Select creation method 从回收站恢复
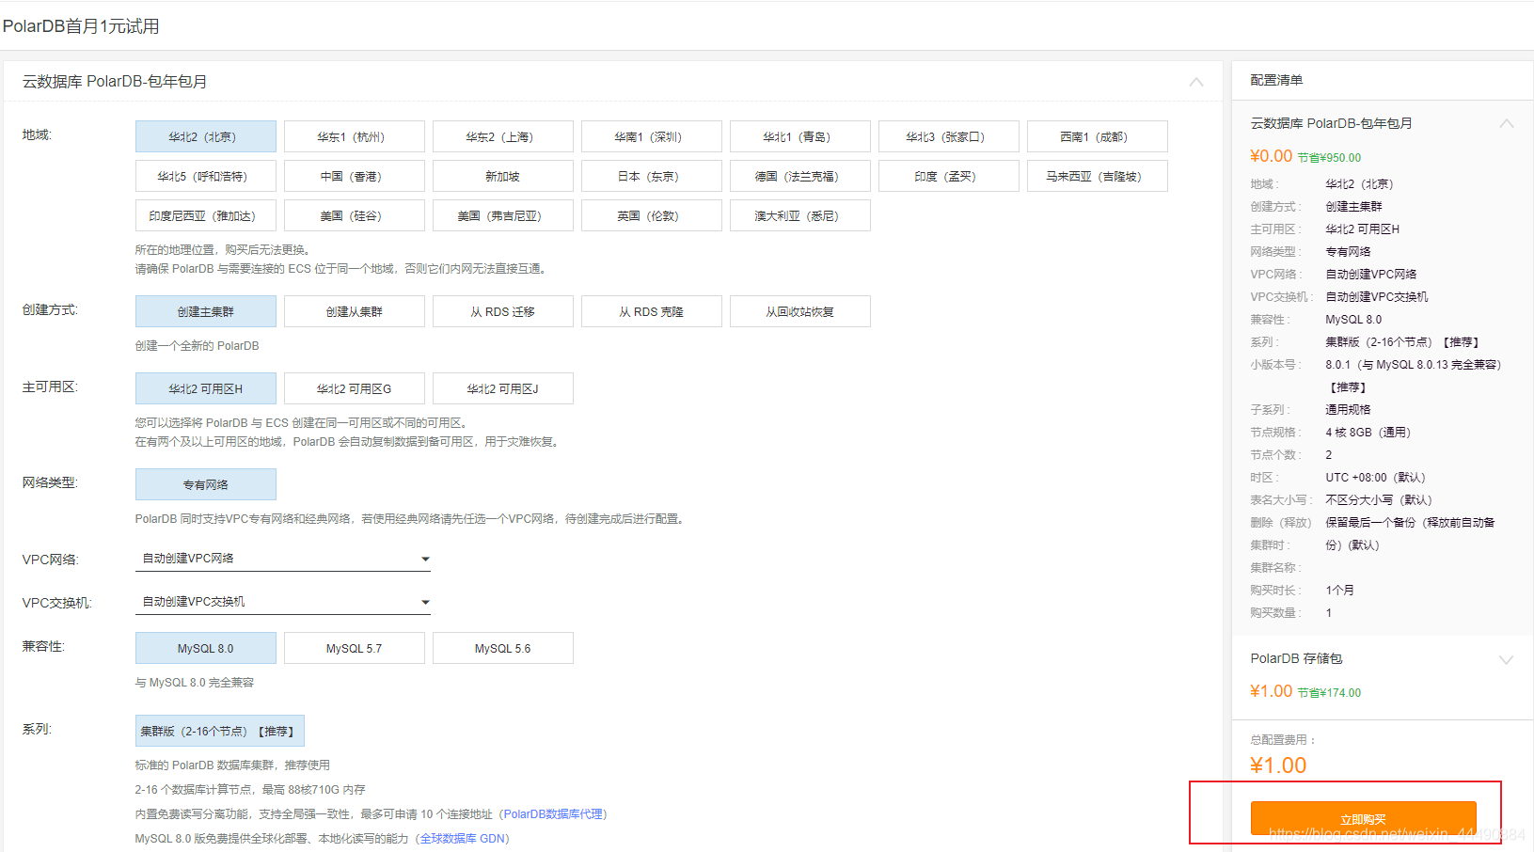Image resolution: width=1534 pixels, height=852 pixels. (x=799, y=311)
